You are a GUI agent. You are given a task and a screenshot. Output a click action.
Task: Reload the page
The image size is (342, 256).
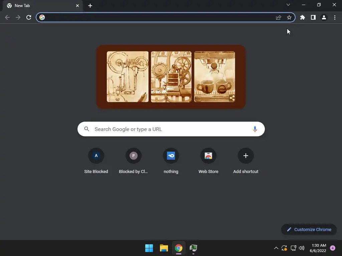[29, 17]
